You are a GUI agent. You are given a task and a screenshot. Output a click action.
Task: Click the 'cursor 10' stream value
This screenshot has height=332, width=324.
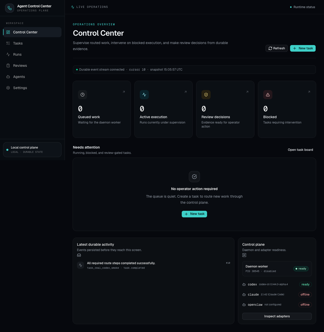tap(137, 70)
